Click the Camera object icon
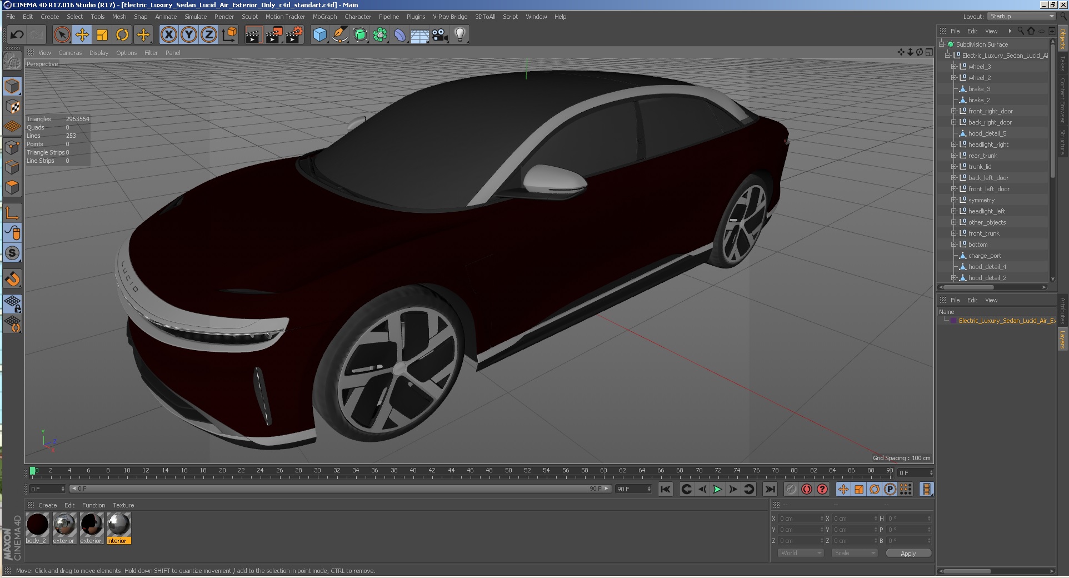Image resolution: width=1069 pixels, height=578 pixels. pyautogui.click(x=440, y=35)
